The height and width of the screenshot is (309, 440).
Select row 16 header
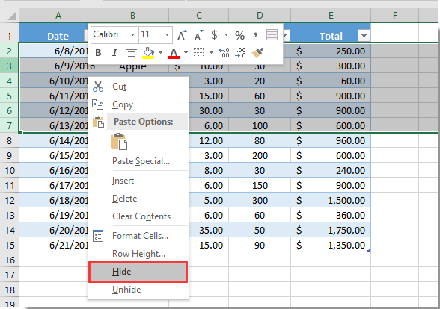[9, 260]
